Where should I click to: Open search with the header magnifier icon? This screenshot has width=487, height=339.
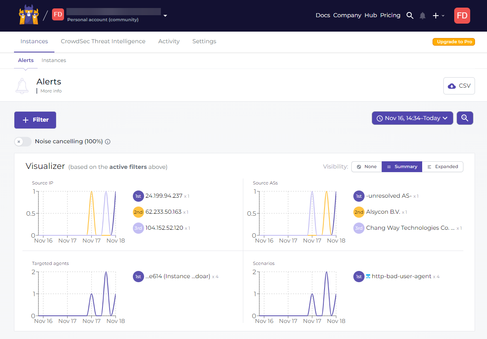410,16
